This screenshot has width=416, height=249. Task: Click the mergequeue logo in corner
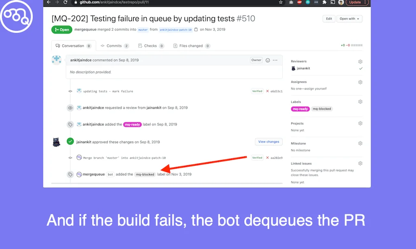16,16
